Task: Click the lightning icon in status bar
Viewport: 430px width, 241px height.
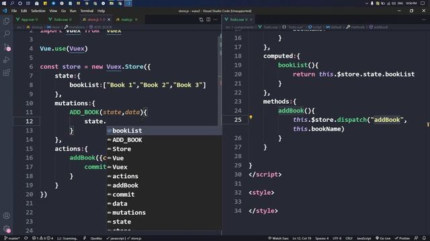Action: [x=85, y=238]
